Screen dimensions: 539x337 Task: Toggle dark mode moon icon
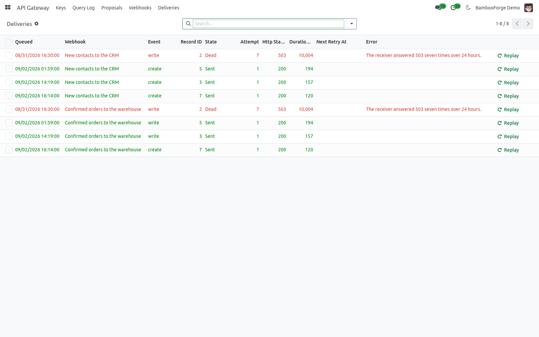coord(468,7)
